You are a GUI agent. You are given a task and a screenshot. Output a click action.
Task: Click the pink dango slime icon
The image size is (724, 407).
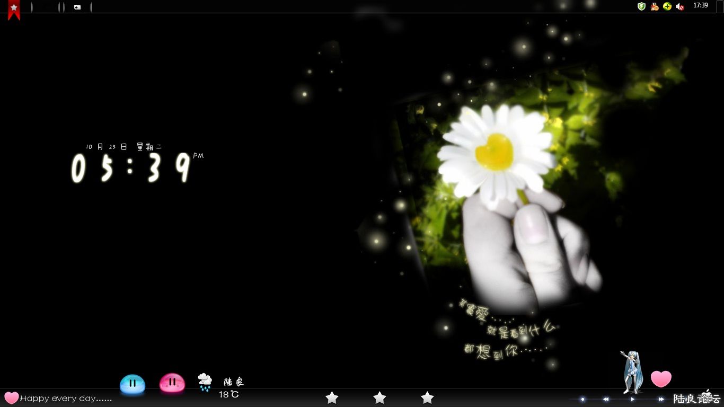172,383
